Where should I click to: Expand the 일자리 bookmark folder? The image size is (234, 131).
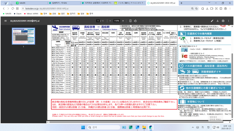[71, 14]
